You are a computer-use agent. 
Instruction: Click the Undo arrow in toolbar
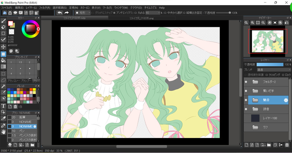click(60, 13)
